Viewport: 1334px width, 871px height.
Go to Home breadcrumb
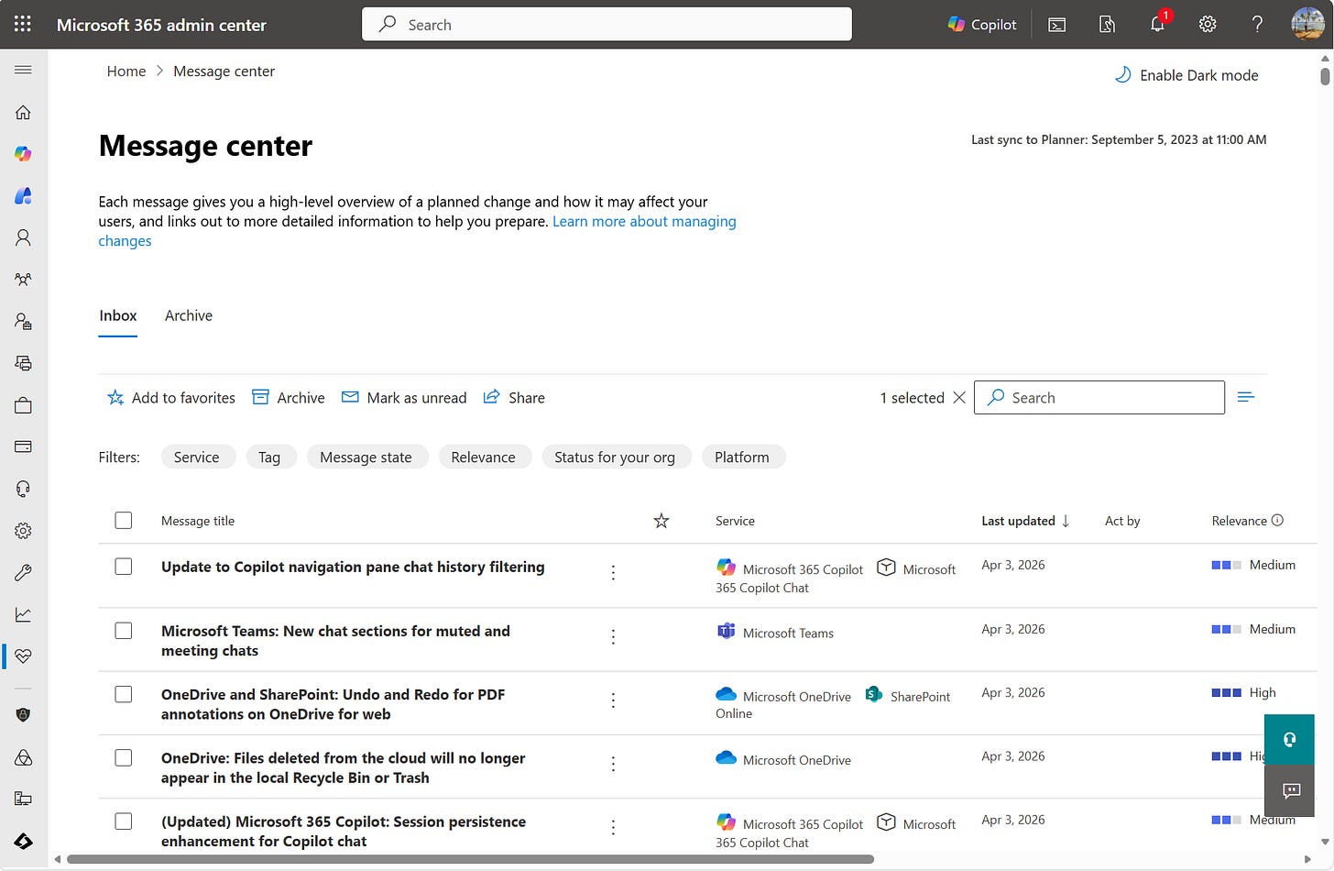126,71
